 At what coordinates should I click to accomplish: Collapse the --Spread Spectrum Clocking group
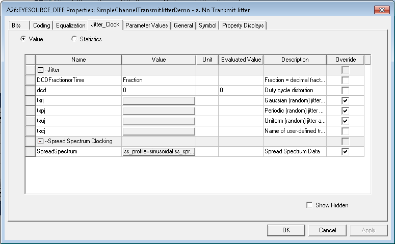click(x=40, y=141)
